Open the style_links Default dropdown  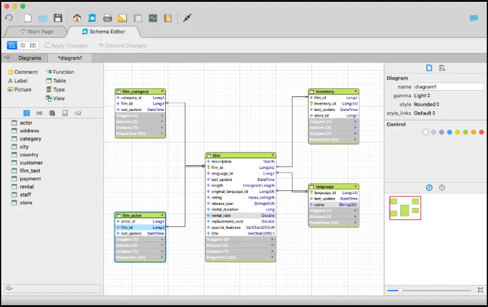click(x=424, y=113)
